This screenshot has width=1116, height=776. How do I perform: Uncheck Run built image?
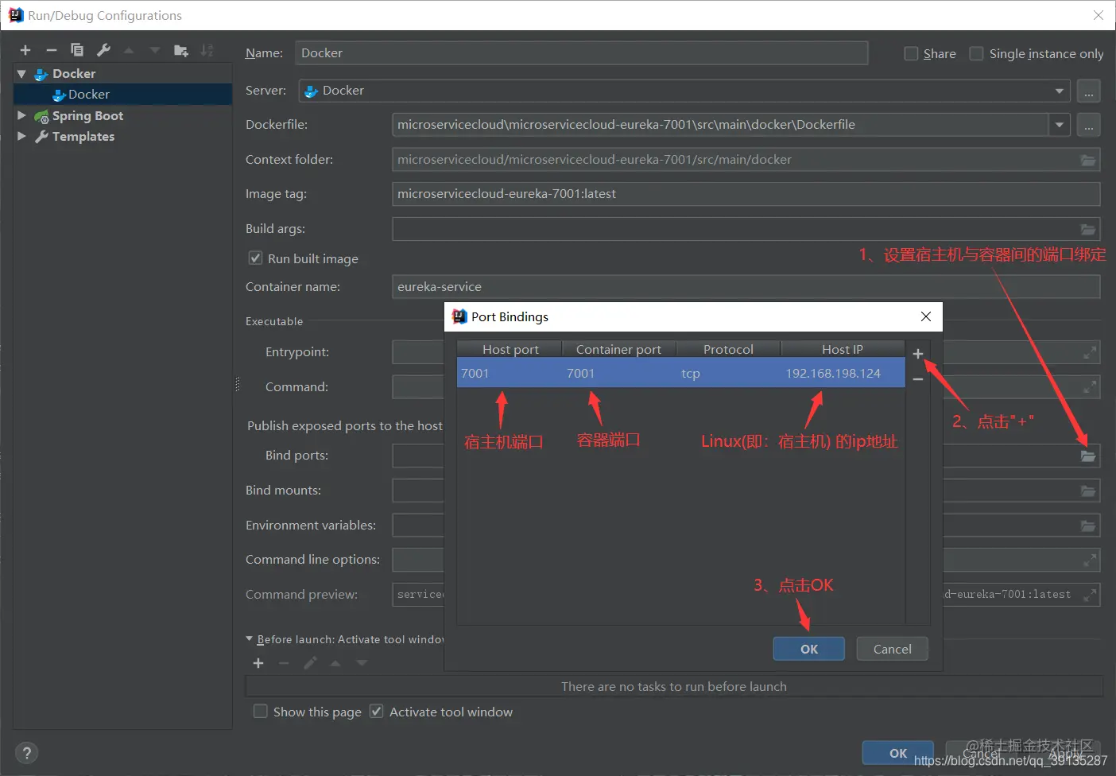pos(255,258)
